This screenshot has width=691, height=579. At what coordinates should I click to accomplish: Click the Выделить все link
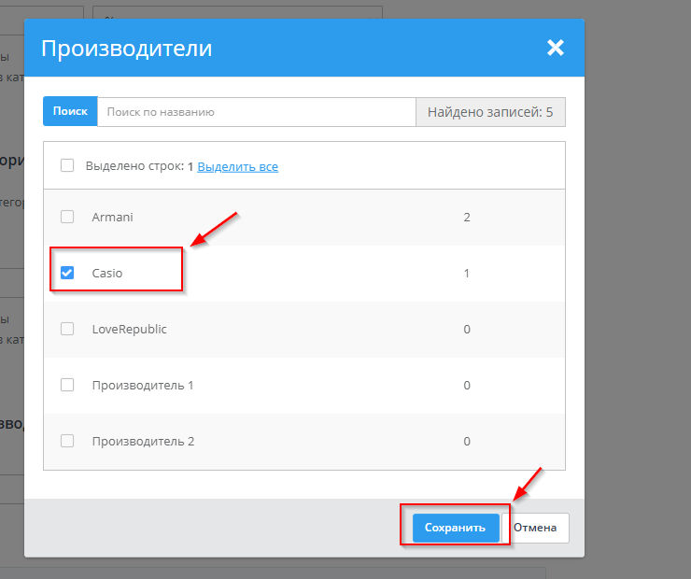pyautogui.click(x=237, y=166)
